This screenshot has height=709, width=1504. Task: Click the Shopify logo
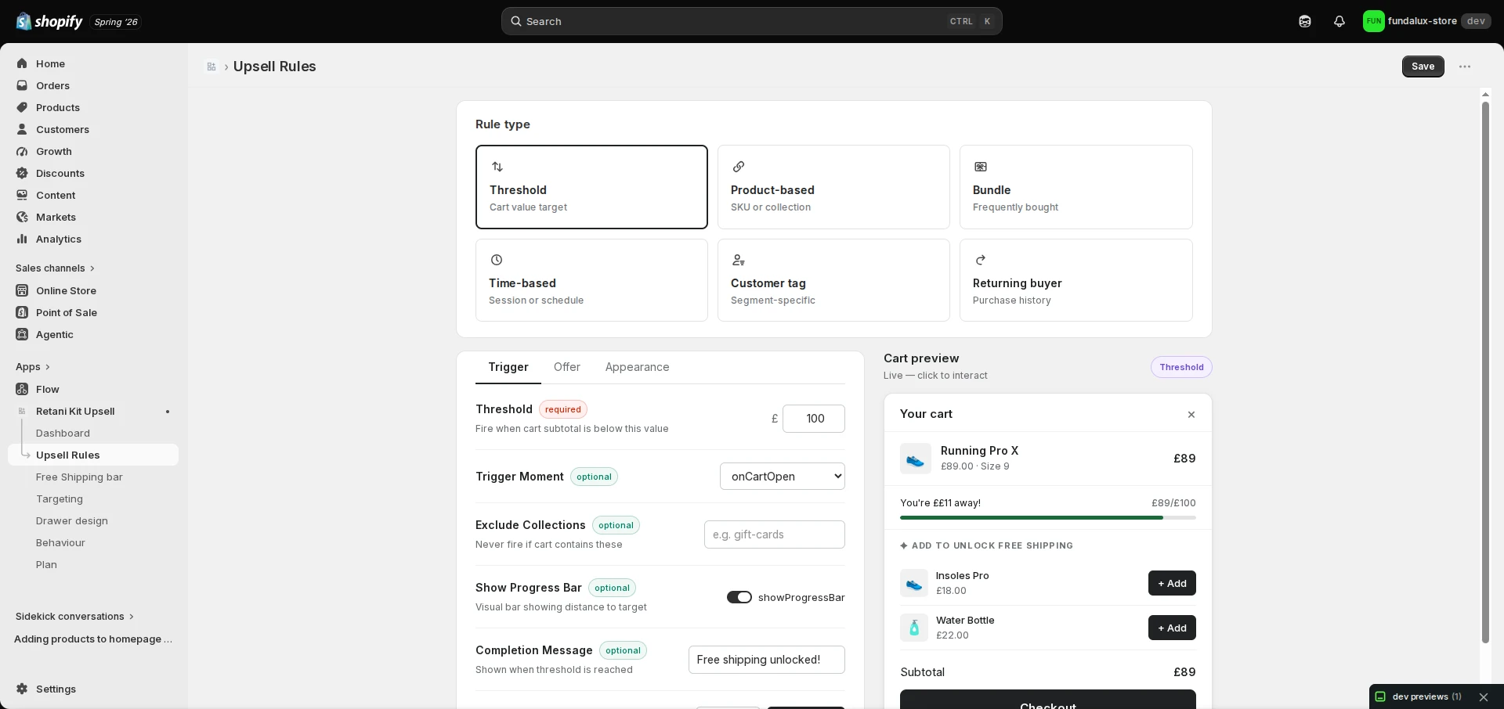pos(49,21)
